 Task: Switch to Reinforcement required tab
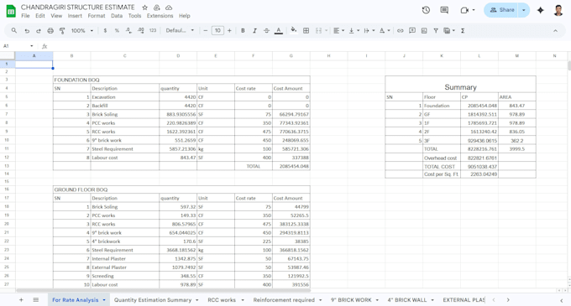284,300
